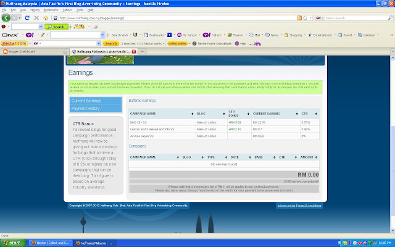
Task: Sort Campaigns table by Amount
Action: pyautogui.click(x=309, y=157)
